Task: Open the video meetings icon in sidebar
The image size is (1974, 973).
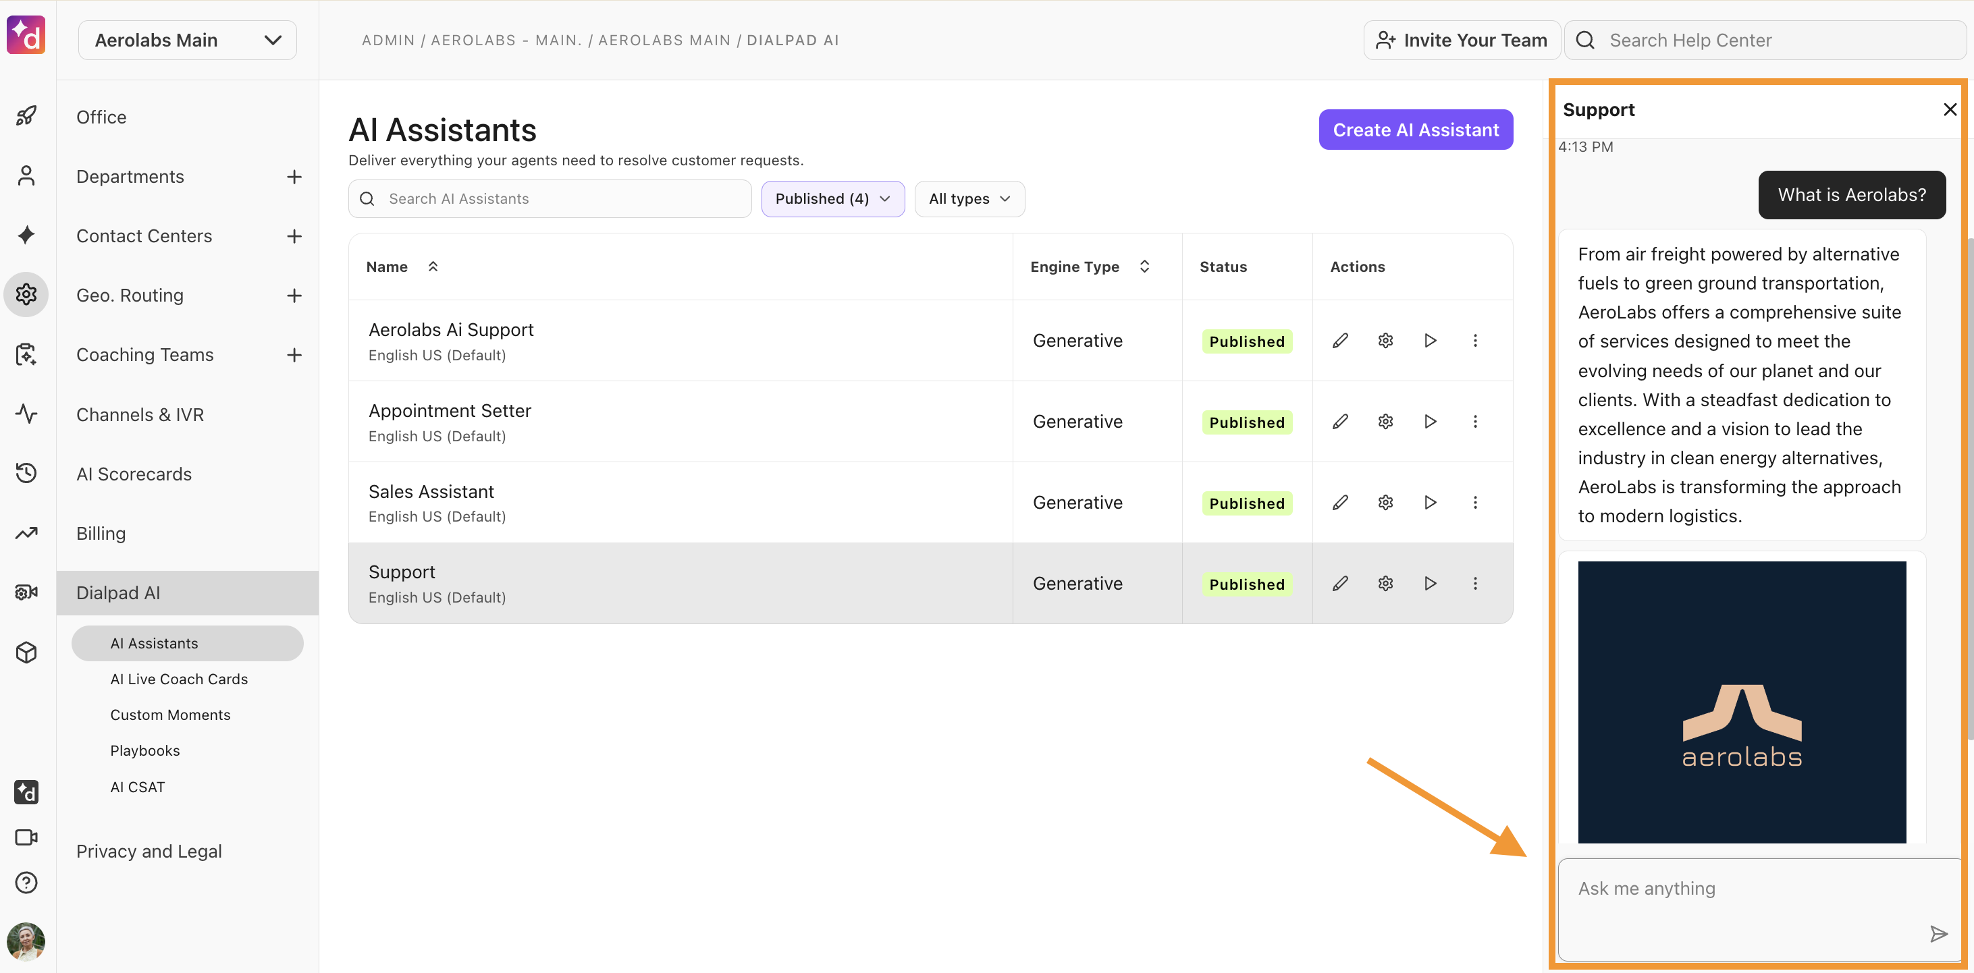Action: (26, 837)
